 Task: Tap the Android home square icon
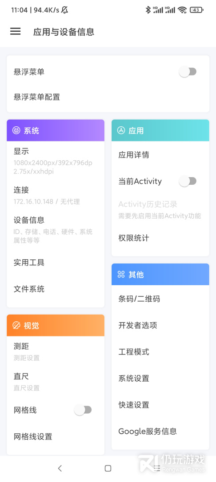click(108, 468)
